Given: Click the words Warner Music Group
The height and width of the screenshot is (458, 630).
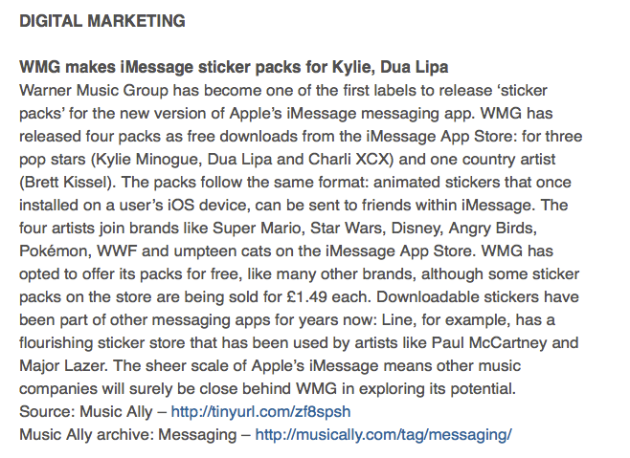Looking at the screenshot, I should click(x=94, y=91).
